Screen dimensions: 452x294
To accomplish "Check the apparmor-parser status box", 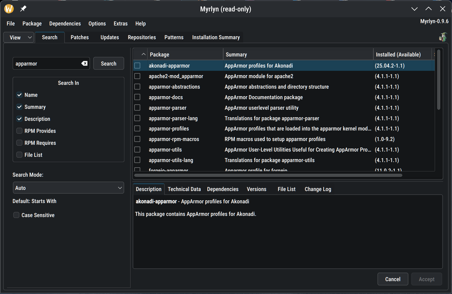I will (x=137, y=108).
